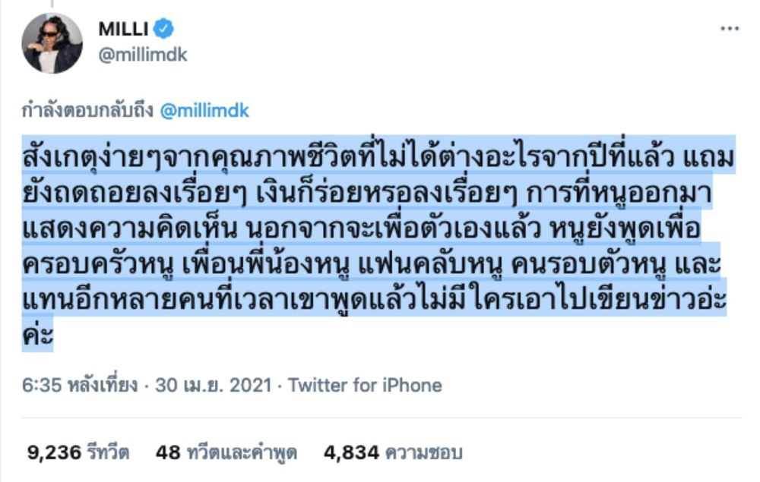The height and width of the screenshot is (482, 760).
Task: Open the 48 ทวีตและคำพูด quote tweets
Action: (226, 452)
